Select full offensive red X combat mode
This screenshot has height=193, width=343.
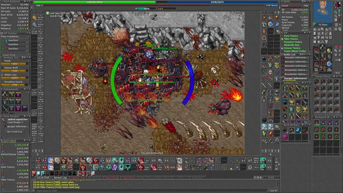(336, 46)
